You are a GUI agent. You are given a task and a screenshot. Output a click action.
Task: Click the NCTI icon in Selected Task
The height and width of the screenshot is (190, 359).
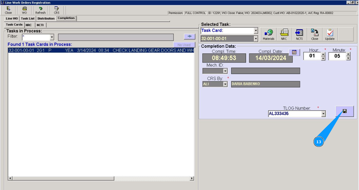299,34
